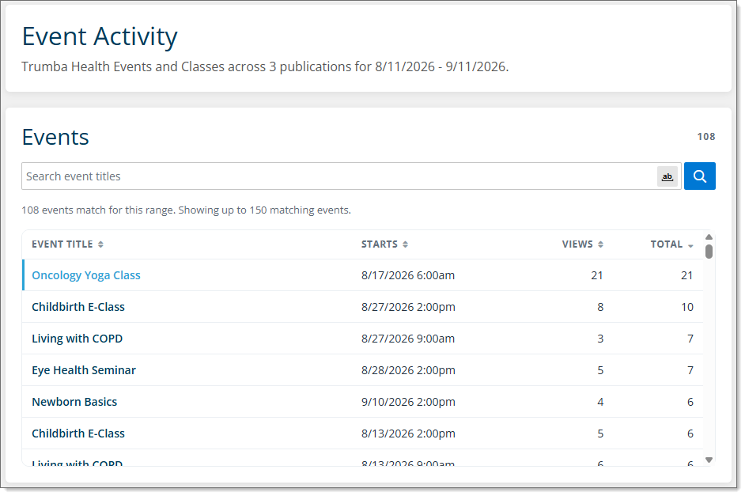
Task: Click start time '8/13/2026 2:00pm'
Action: point(408,434)
